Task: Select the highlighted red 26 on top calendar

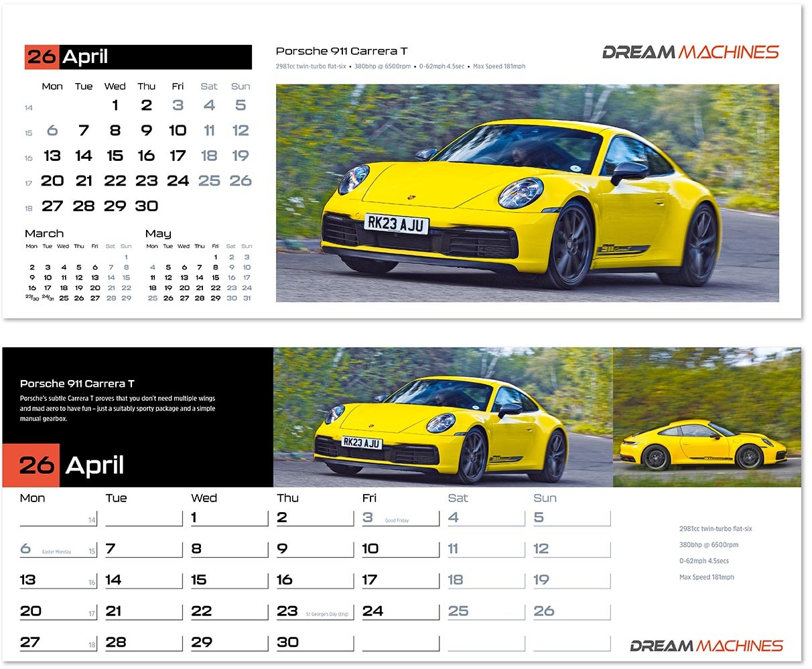Action: click(42, 56)
